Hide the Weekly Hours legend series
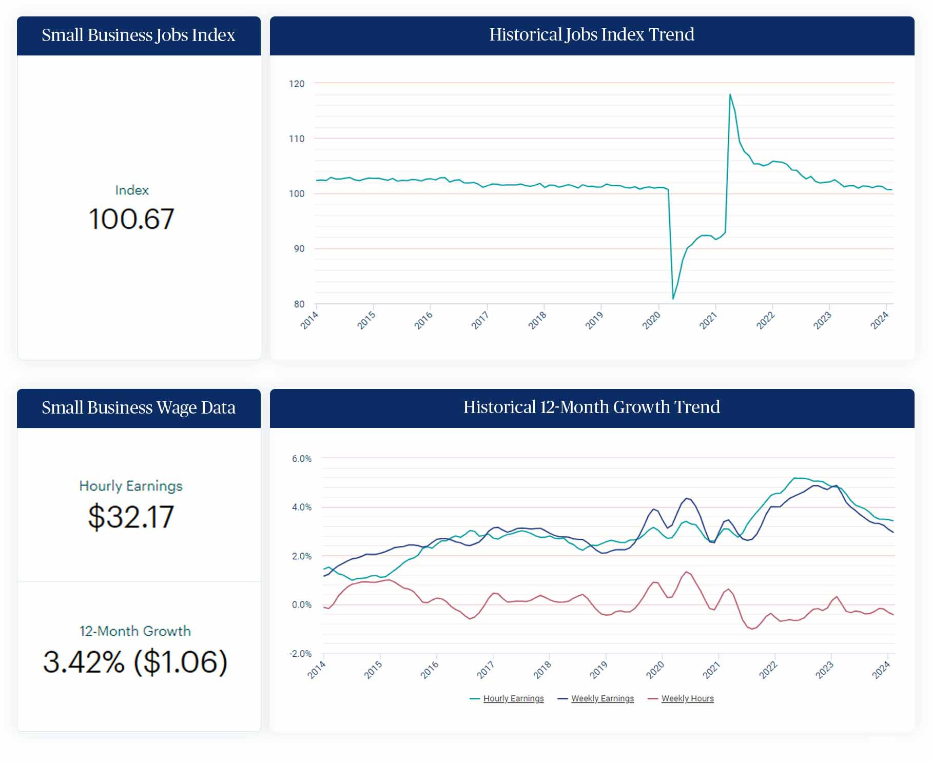The width and height of the screenshot is (932, 762). [x=687, y=698]
